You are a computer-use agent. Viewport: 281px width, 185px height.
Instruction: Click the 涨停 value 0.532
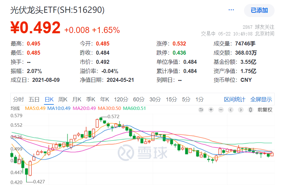click(x=179, y=43)
